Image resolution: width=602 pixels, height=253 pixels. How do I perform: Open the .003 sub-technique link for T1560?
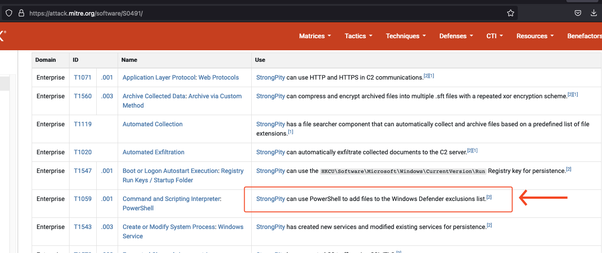tap(107, 96)
